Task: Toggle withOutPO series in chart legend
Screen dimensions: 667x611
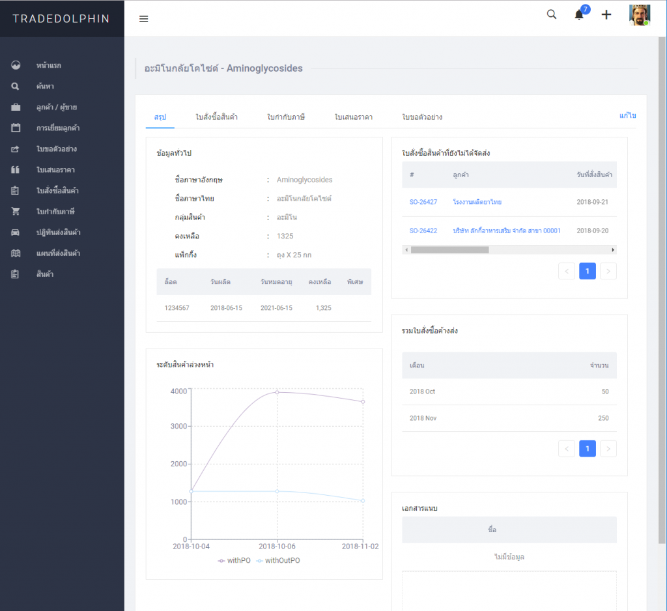Action: (278, 560)
